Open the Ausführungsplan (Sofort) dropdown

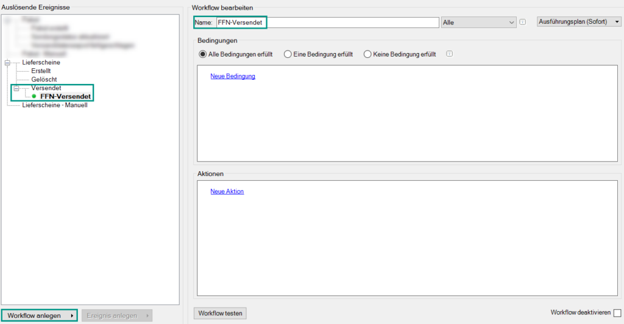[578, 22]
